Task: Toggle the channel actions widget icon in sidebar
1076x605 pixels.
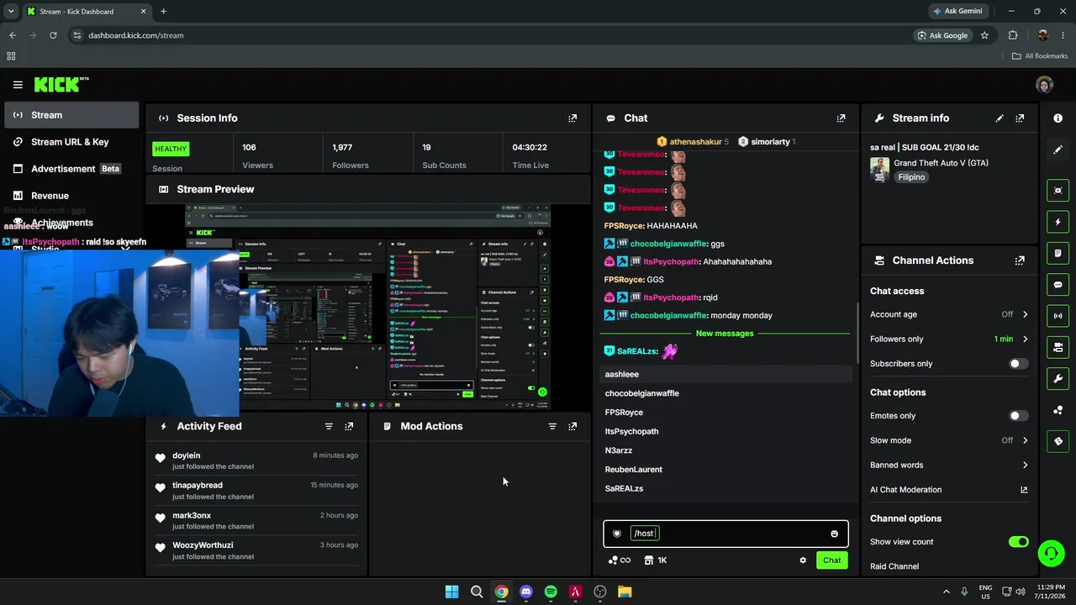Action: tap(1058, 347)
